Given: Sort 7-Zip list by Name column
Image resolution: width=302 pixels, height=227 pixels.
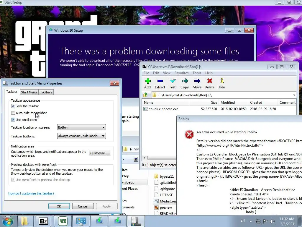Looking at the screenshot, I should coord(166,103).
